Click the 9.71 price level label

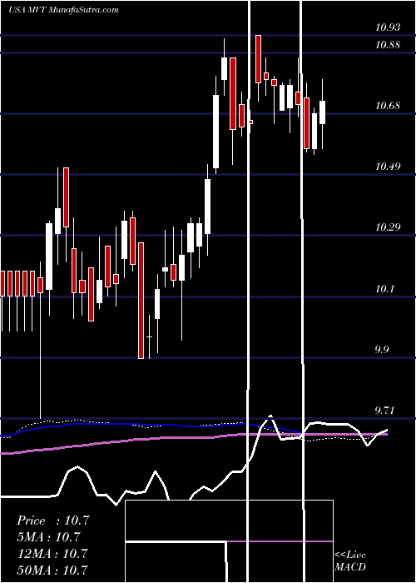385,411
